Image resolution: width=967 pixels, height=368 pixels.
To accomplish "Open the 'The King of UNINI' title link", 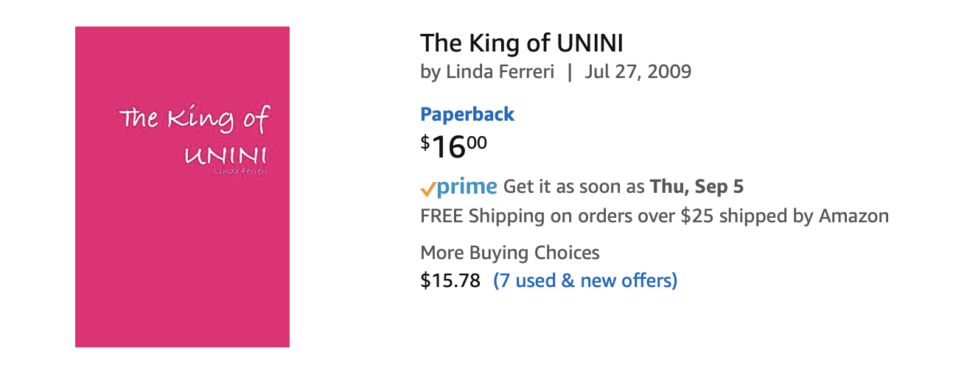I will [x=522, y=43].
